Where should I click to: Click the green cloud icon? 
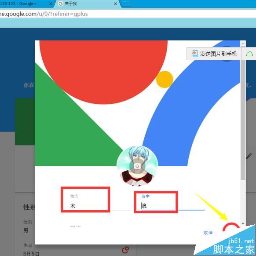(249, 54)
